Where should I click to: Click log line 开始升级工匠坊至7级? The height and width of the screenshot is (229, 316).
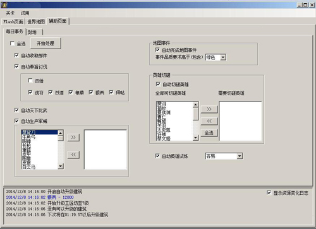[47, 203]
